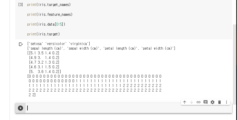Run the empty code cell
237x120 pixels.
(20, 108)
